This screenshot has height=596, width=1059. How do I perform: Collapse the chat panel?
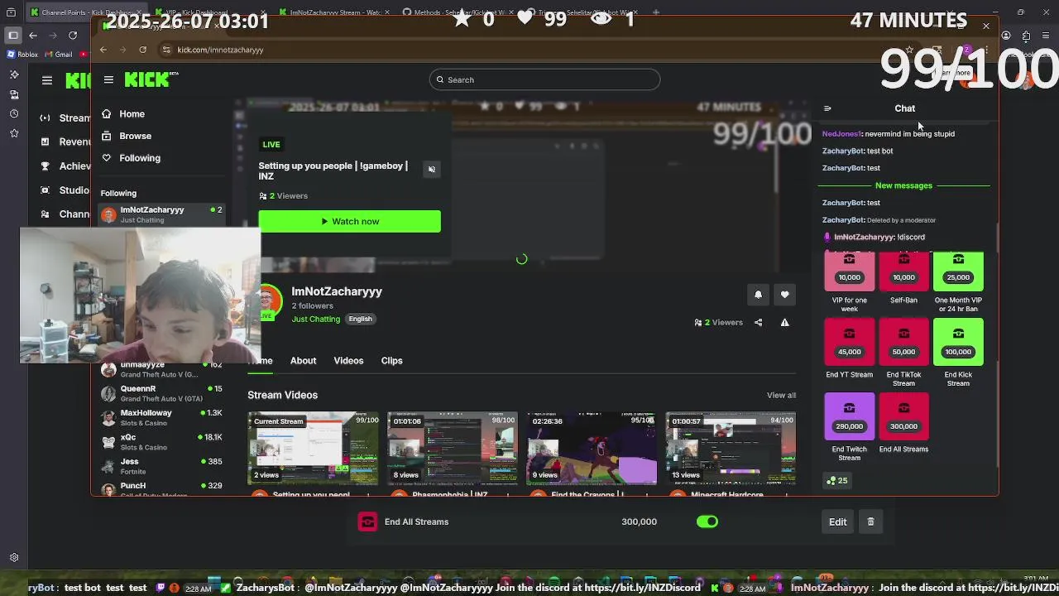pos(827,108)
